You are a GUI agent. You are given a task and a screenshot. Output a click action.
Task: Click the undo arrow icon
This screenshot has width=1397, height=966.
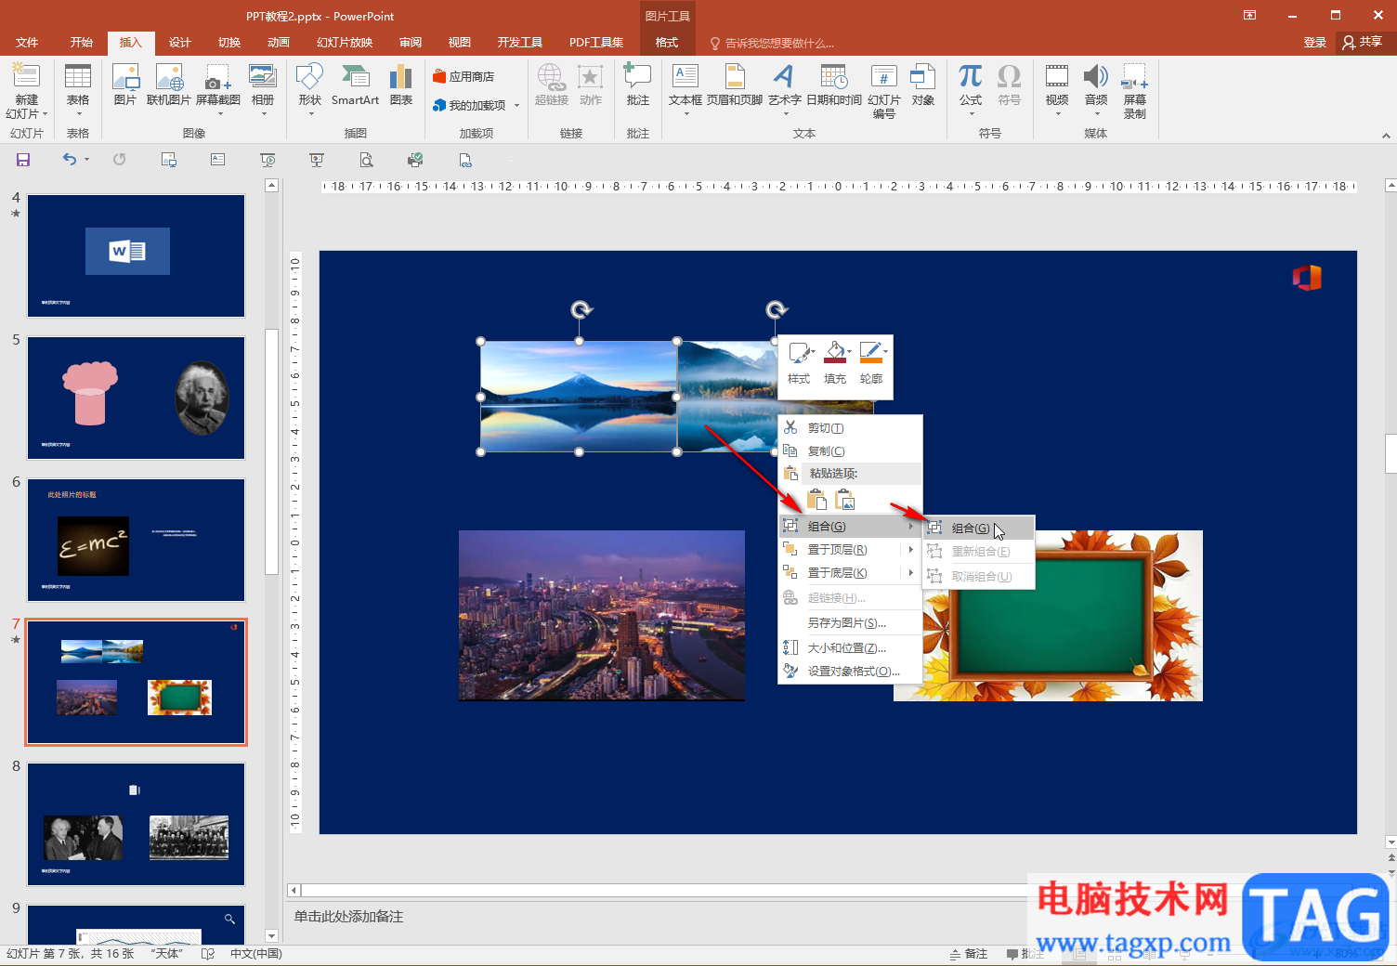pos(70,159)
